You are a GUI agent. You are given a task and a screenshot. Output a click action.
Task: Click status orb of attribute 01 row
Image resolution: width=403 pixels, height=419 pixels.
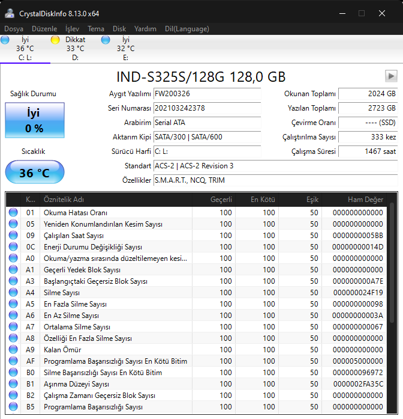(x=13, y=212)
